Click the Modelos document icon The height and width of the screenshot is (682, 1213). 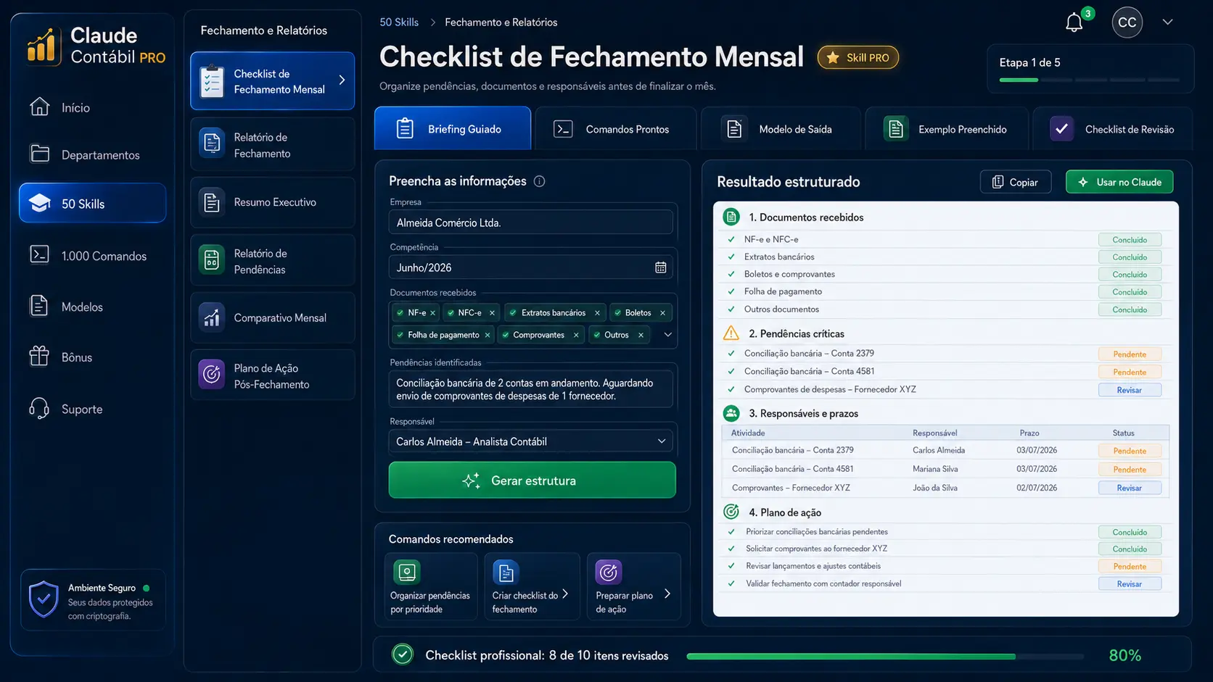point(39,306)
